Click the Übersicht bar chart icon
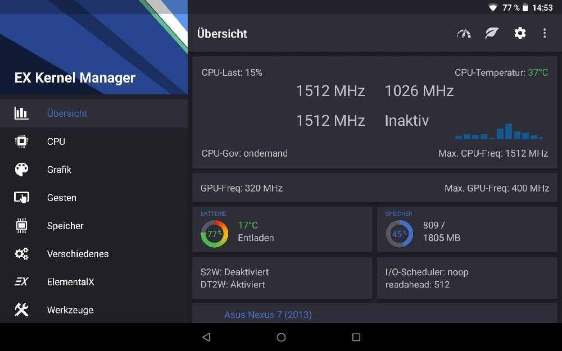The width and height of the screenshot is (562, 351). tap(21, 113)
